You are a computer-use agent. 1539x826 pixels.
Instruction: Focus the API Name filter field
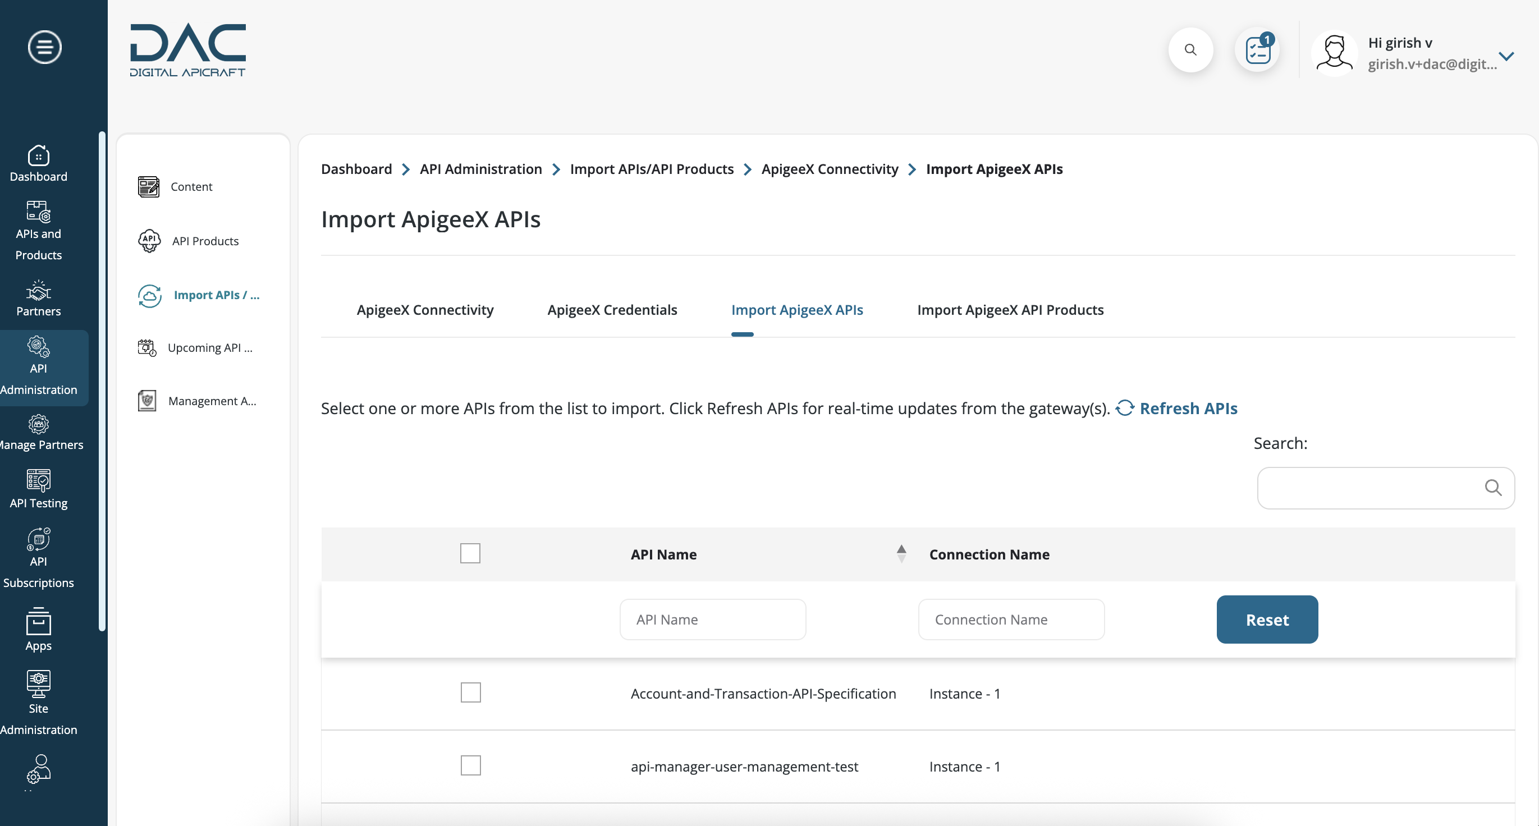[713, 620]
